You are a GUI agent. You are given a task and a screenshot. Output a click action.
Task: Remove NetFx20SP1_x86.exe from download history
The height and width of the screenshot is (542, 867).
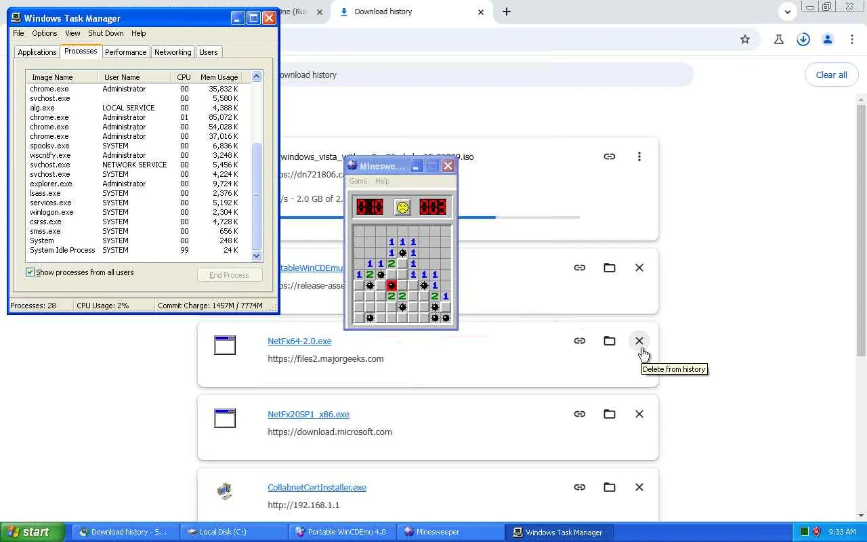coord(639,414)
